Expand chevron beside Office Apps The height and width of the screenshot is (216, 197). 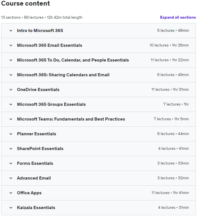point(11,193)
